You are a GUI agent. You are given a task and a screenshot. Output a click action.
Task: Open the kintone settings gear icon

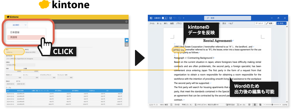click(126, 21)
